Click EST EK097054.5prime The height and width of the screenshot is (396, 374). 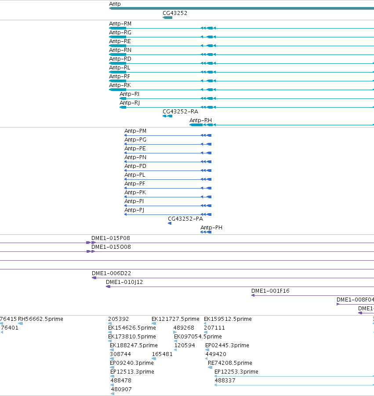pos(198,337)
